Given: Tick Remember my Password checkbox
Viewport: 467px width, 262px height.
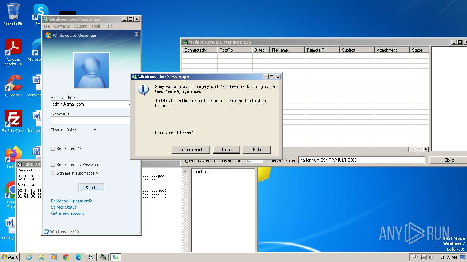Looking at the screenshot, I should tap(53, 164).
